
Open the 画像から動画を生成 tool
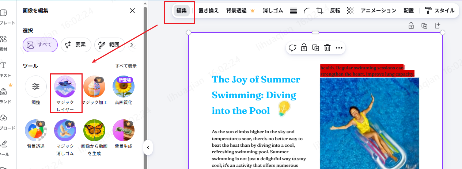pyautogui.click(x=94, y=137)
